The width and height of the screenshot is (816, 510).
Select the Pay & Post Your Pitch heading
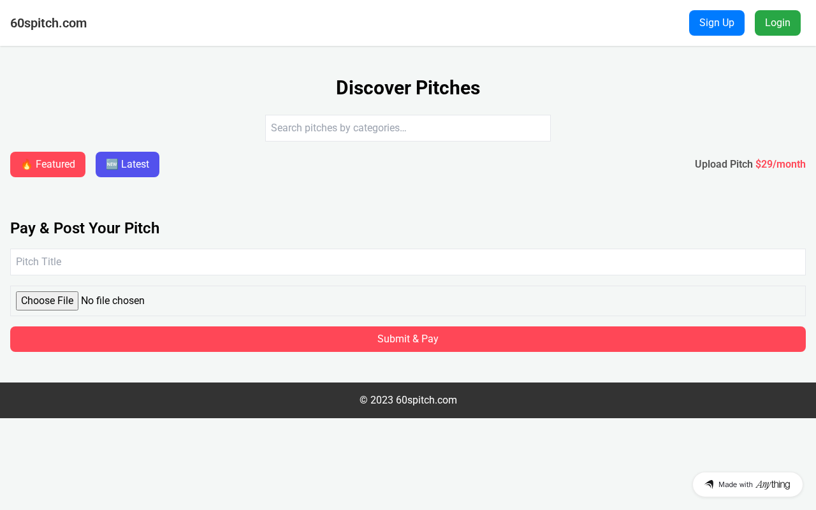point(85,228)
